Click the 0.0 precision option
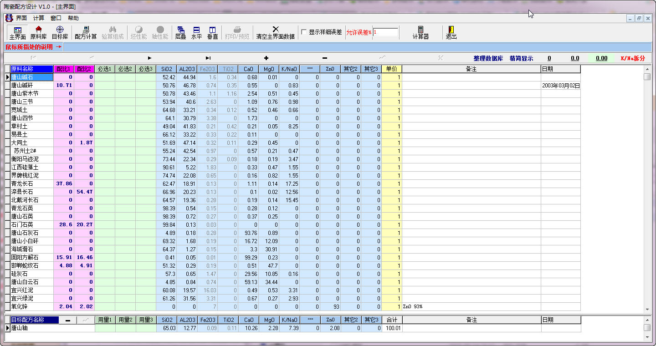Viewport: 656px width, 346px height. tap(575, 58)
